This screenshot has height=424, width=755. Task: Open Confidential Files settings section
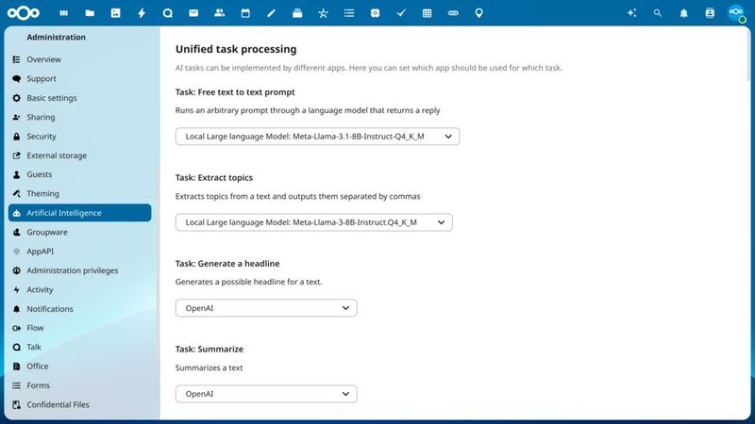pyautogui.click(x=79, y=405)
